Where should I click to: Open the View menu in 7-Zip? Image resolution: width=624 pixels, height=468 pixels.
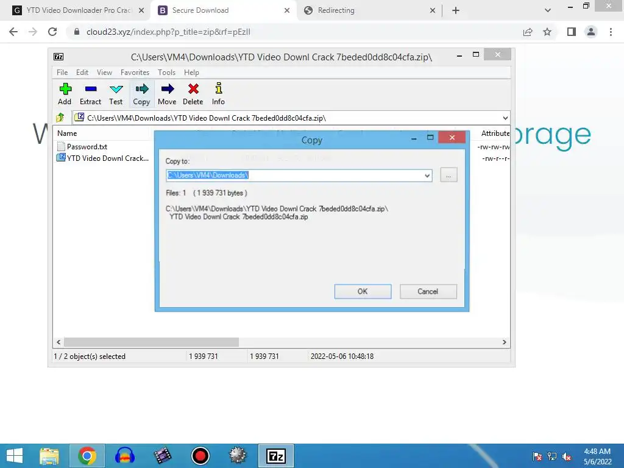(105, 73)
